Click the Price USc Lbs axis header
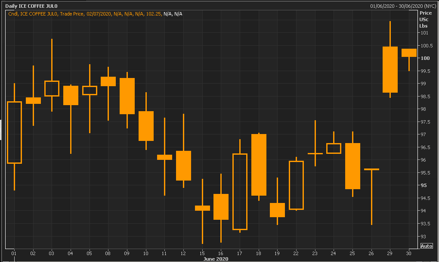 [425, 19]
